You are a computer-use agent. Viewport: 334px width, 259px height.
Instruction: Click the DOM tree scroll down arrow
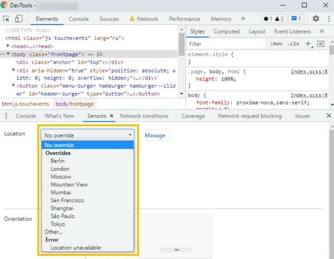tap(181, 94)
